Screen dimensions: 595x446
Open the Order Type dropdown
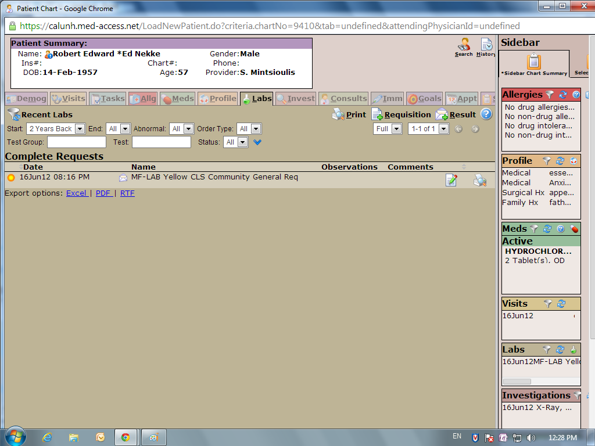click(x=249, y=129)
